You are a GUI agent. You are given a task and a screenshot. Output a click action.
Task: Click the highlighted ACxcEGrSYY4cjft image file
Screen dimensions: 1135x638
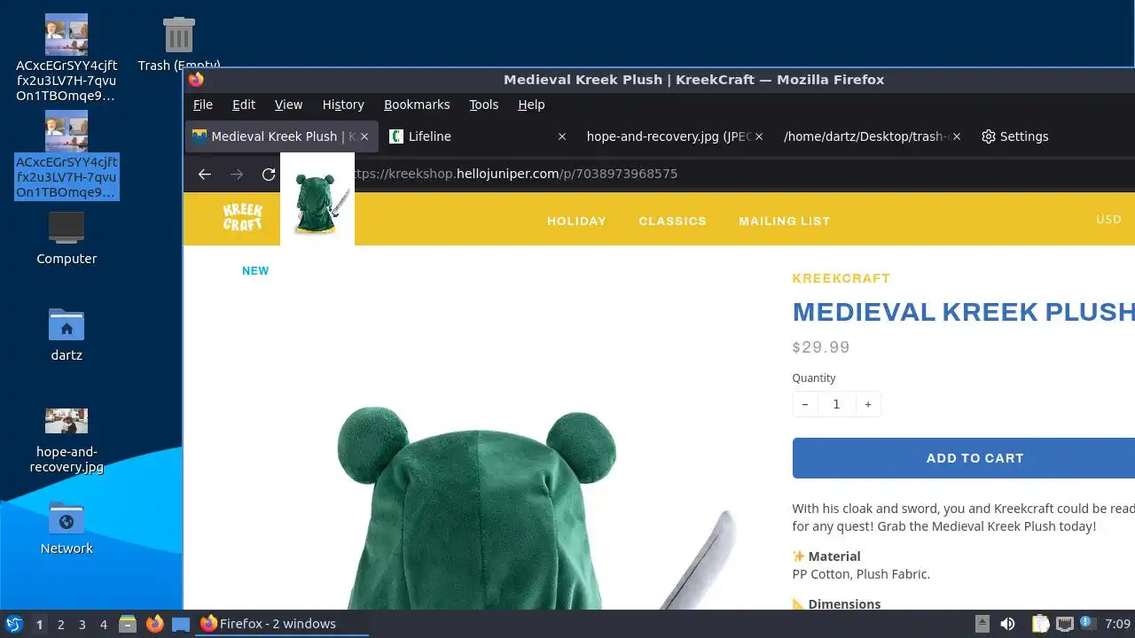tap(67, 155)
